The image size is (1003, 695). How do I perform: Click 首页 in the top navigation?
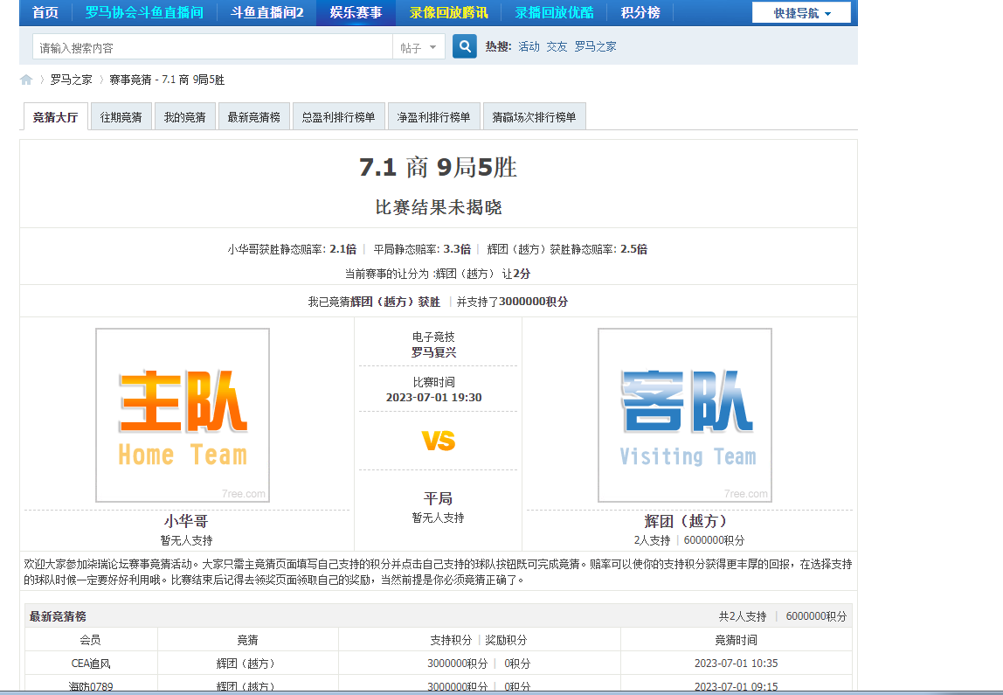45,12
